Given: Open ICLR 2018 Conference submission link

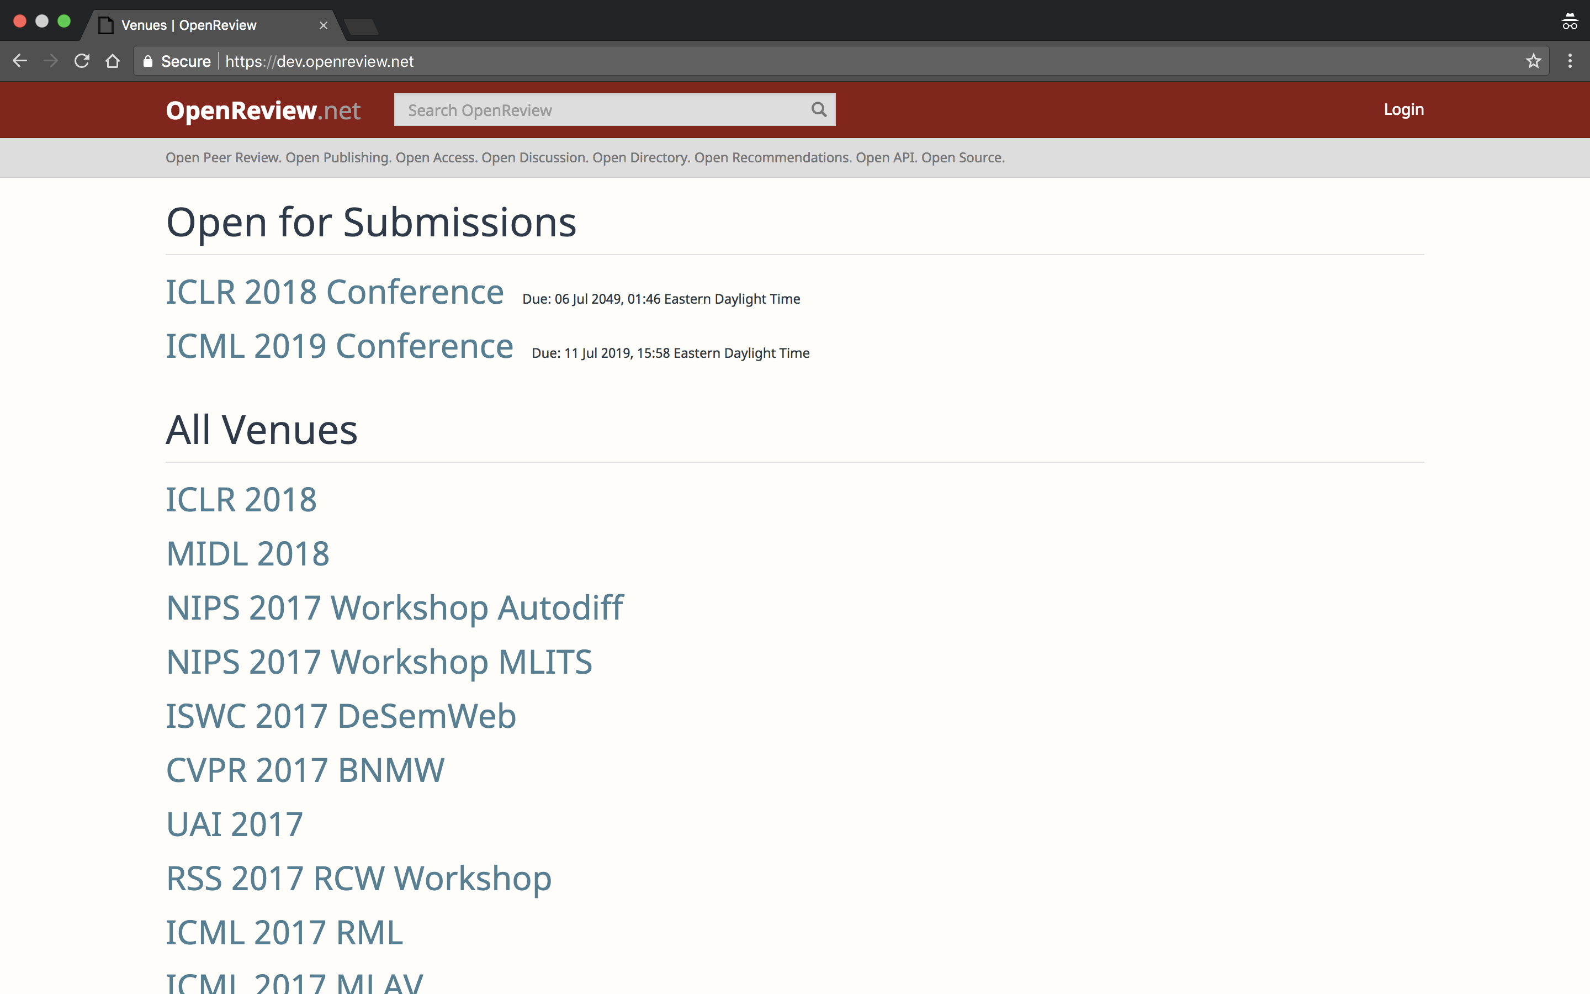Looking at the screenshot, I should click(335, 292).
